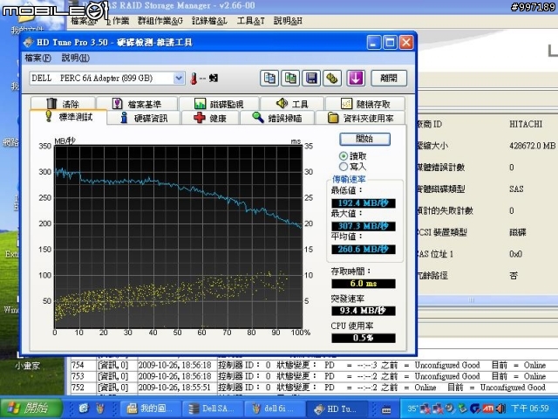Click system tray clock 下午 06:59
Screen dimensions: 558x419
pyautogui.click(x=530, y=409)
